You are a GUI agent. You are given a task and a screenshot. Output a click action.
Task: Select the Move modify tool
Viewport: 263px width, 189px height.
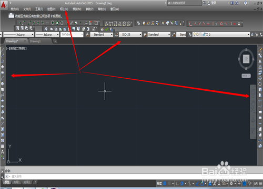[x=260, y=78]
